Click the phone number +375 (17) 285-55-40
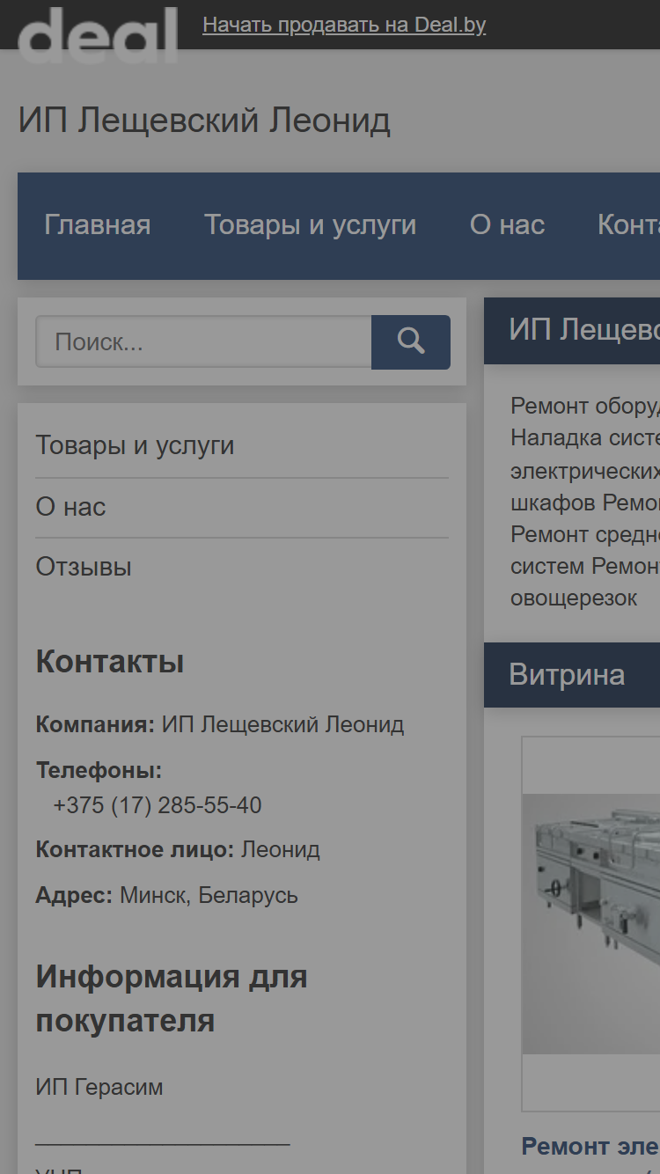Viewport: 660px width, 1174px height. pos(158,805)
